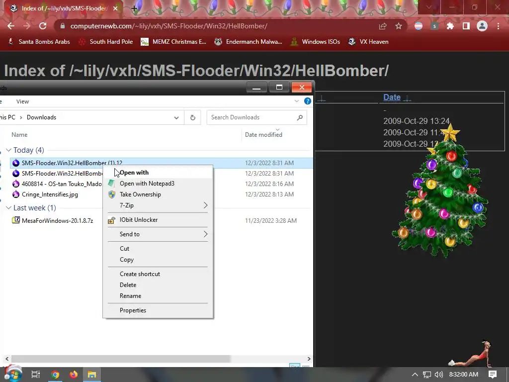Close the Index of SMS-Flooder tab
Image resolution: width=509 pixels, height=382 pixels.
coord(115,8)
